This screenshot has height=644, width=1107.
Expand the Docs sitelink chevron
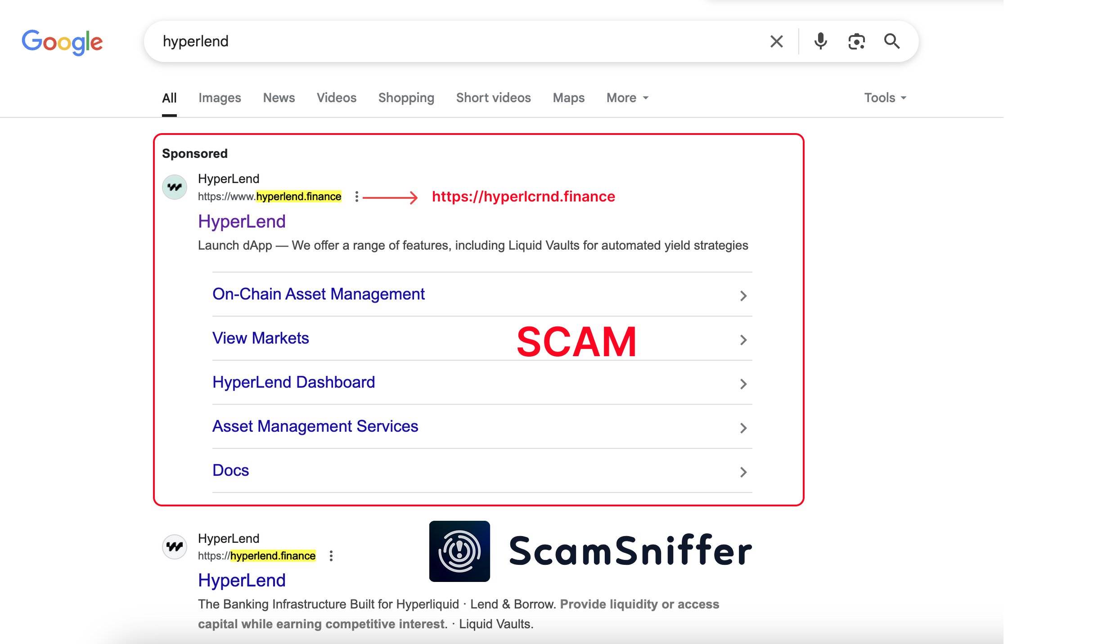point(743,472)
